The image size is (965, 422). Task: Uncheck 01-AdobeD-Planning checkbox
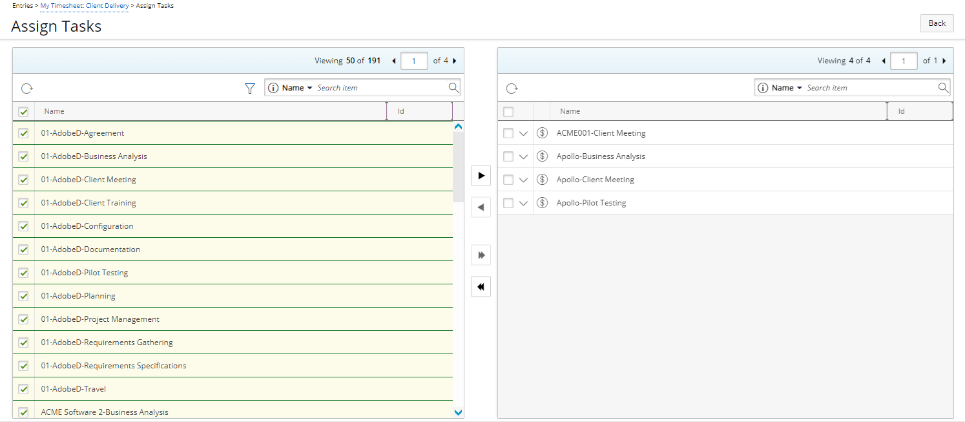(x=24, y=296)
